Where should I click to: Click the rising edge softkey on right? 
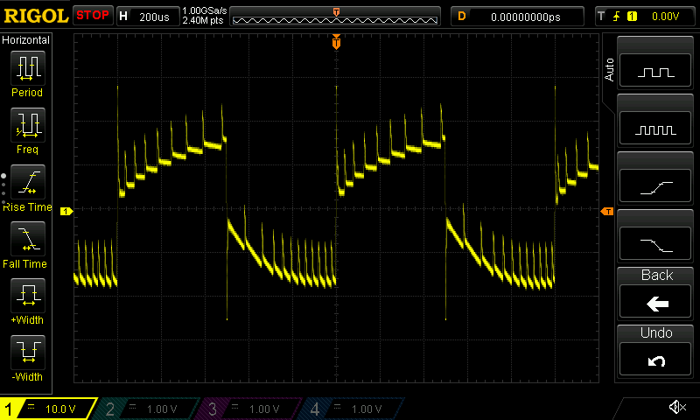point(655,186)
